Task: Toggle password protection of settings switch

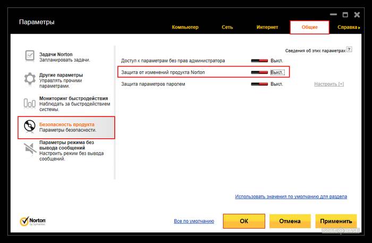Action: [259, 84]
